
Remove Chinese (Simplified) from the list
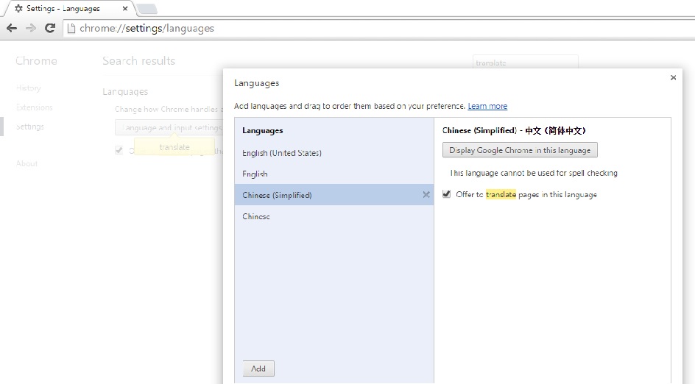pyautogui.click(x=426, y=194)
